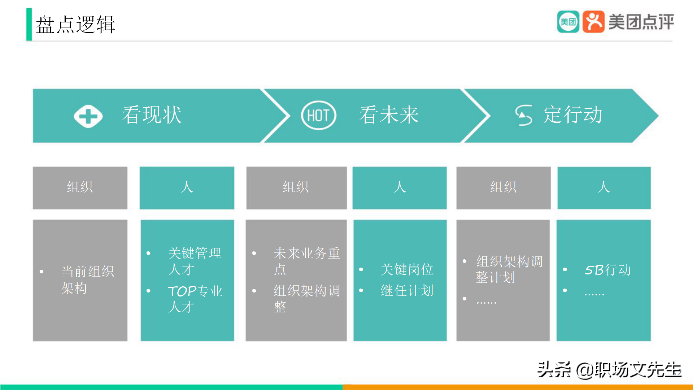Click the bullet 继任计划
693x390 pixels.
pos(407,291)
